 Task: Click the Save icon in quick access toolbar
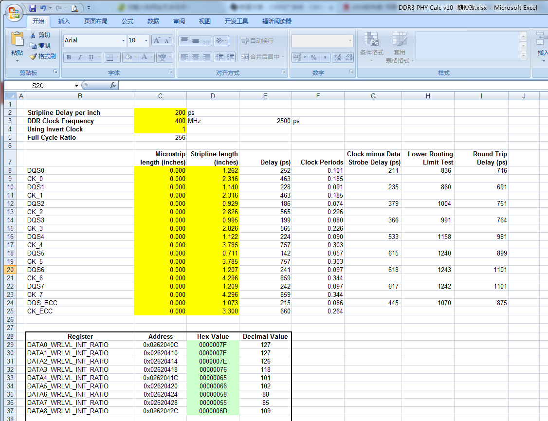pyautogui.click(x=33, y=8)
